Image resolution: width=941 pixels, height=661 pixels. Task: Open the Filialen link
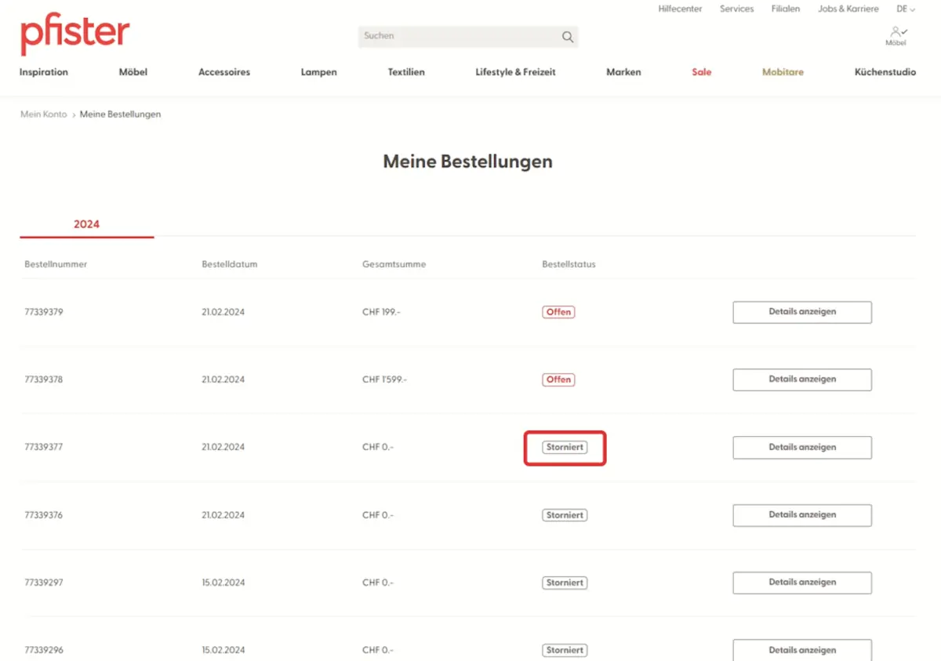[785, 9]
